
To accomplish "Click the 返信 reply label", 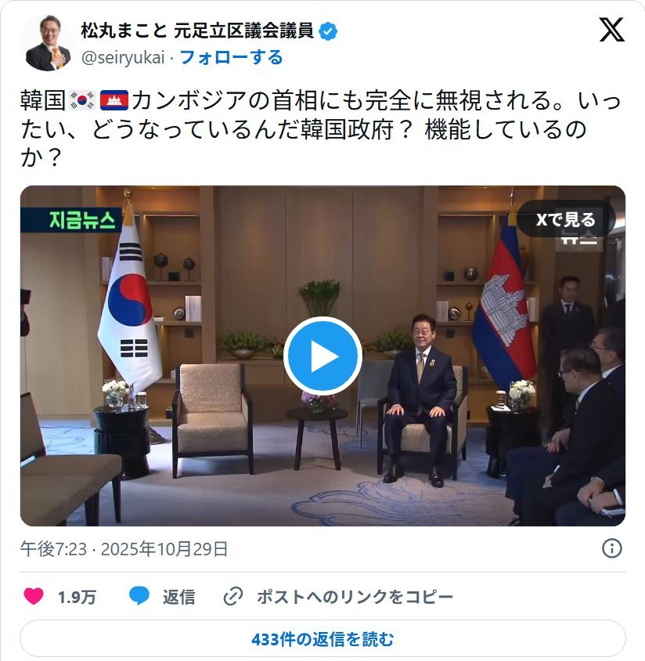I will click(178, 597).
